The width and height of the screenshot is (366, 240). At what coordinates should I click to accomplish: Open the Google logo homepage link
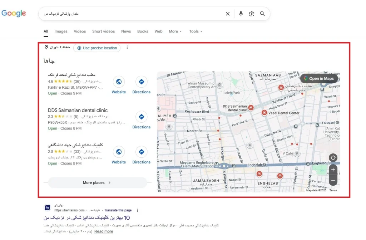[14, 13]
